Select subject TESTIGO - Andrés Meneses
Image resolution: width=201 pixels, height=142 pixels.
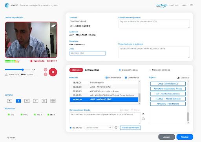tap(168, 99)
